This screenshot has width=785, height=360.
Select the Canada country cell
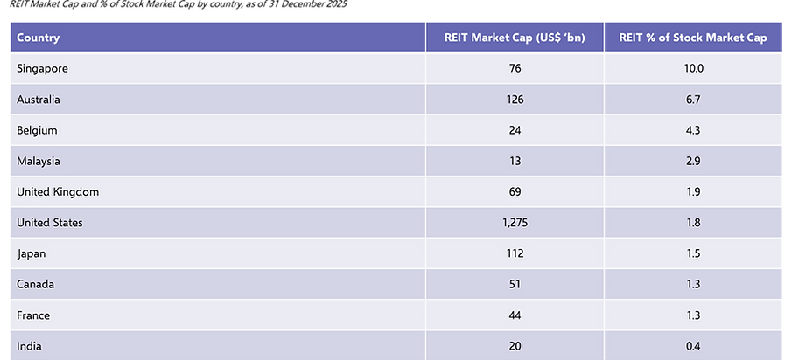(x=218, y=284)
